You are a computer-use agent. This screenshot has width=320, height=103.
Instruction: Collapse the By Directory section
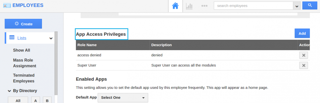(x=9, y=91)
